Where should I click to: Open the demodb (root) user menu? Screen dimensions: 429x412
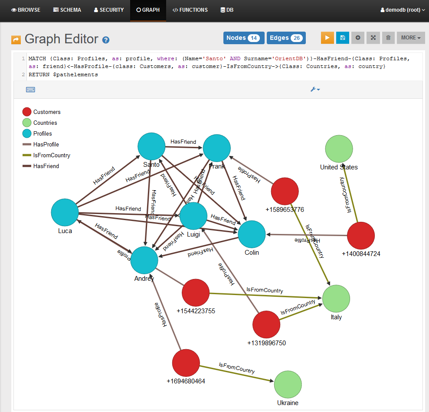pyautogui.click(x=402, y=10)
